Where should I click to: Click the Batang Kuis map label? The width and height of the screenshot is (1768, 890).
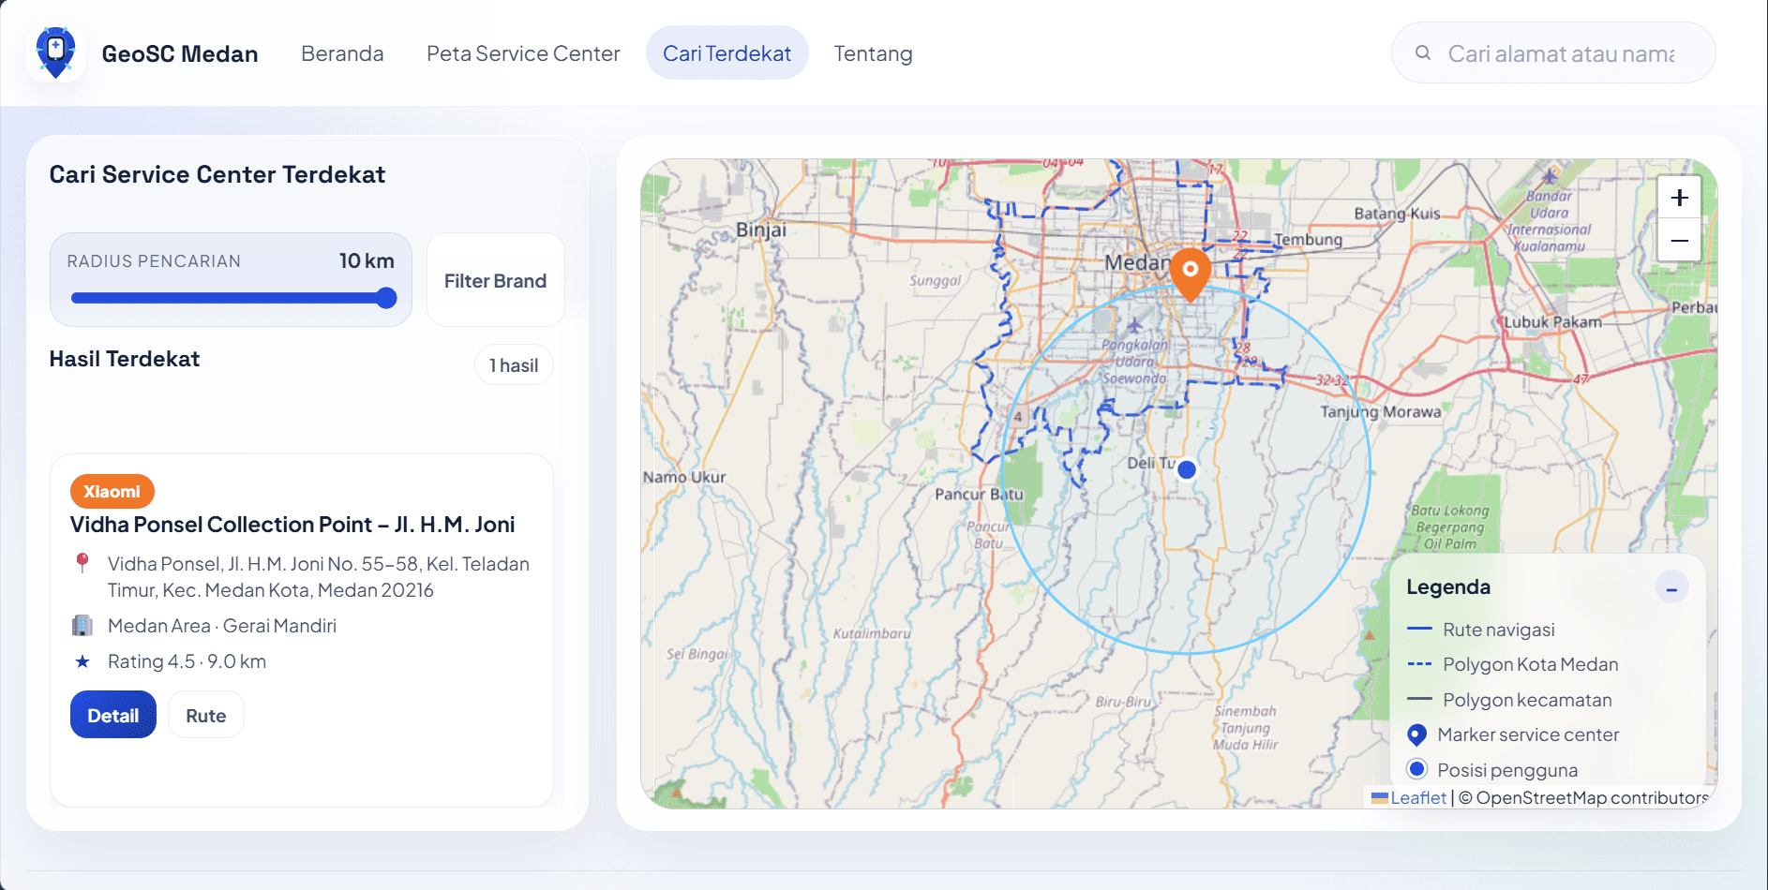pos(1397,214)
